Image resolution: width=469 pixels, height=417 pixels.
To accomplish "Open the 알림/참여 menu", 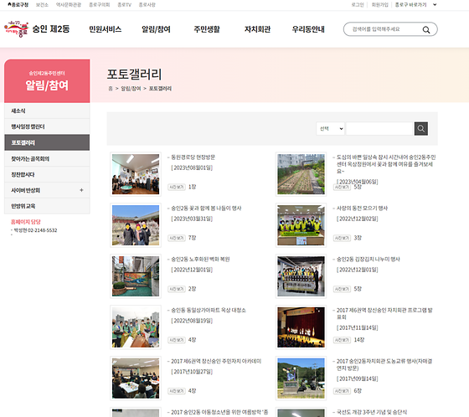I will [156, 29].
